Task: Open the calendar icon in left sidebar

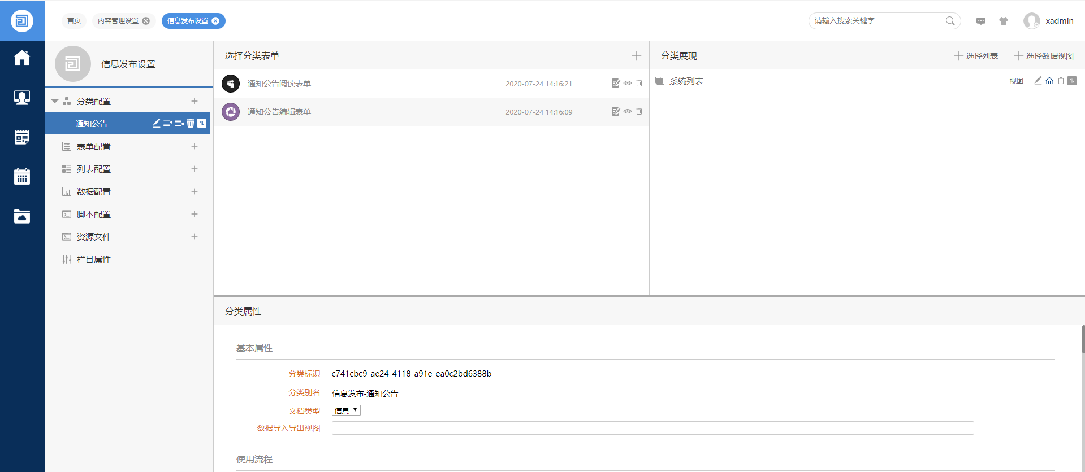Action: tap(22, 177)
